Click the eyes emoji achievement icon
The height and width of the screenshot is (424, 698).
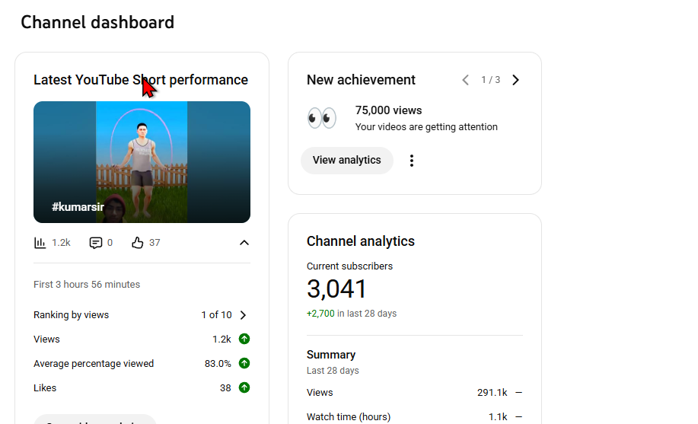click(321, 118)
